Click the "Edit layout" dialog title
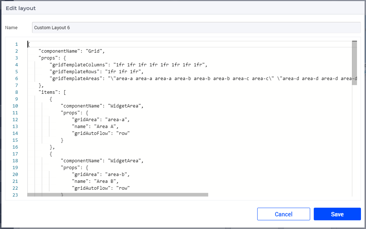 click(x=21, y=8)
